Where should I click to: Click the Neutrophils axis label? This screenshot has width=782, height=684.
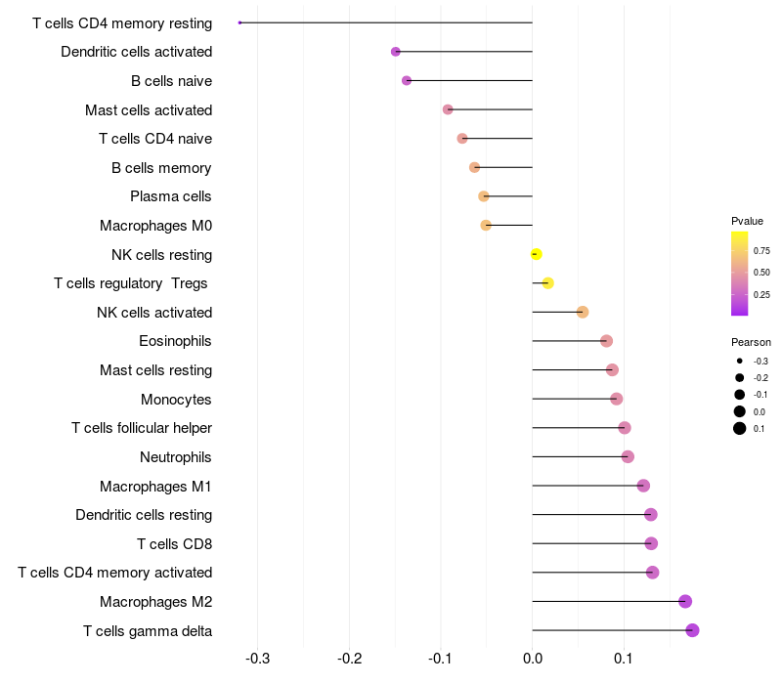176,457
